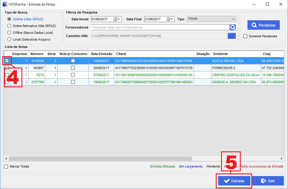This screenshot has height=189, width=288.
Task: Select Online Retroativa (Site SEFAZ) option
Action: tap(9, 26)
